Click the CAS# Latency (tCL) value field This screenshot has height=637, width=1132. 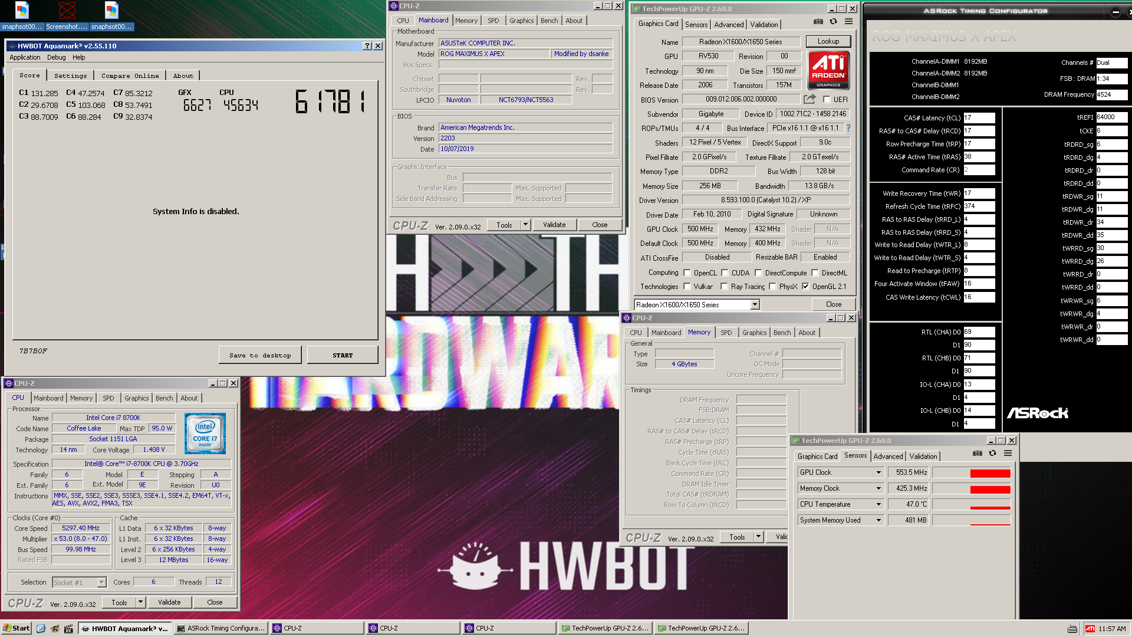click(x=979, y=118)
